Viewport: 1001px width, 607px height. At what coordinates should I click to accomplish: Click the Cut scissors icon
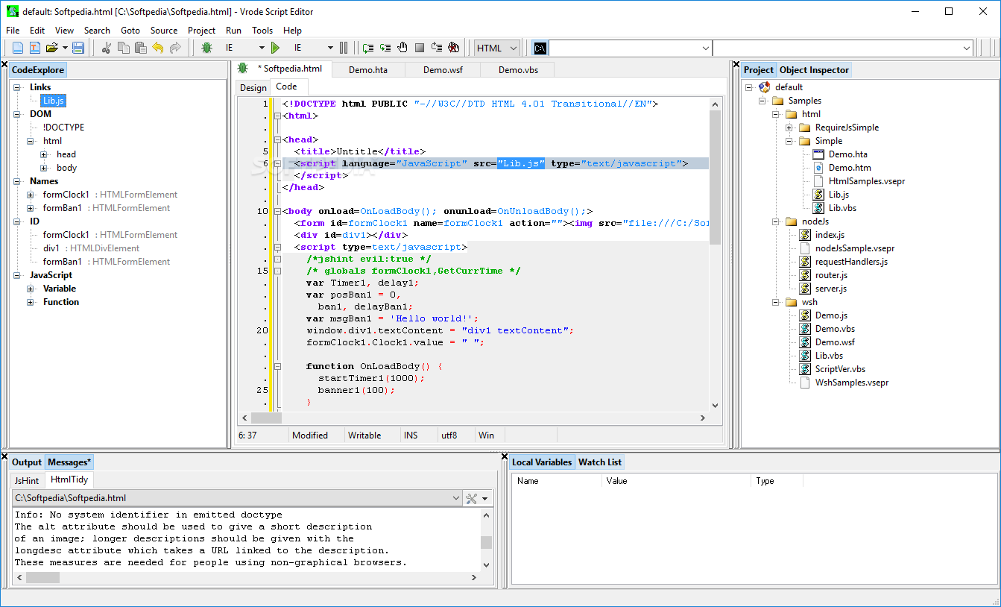point(106,48)
